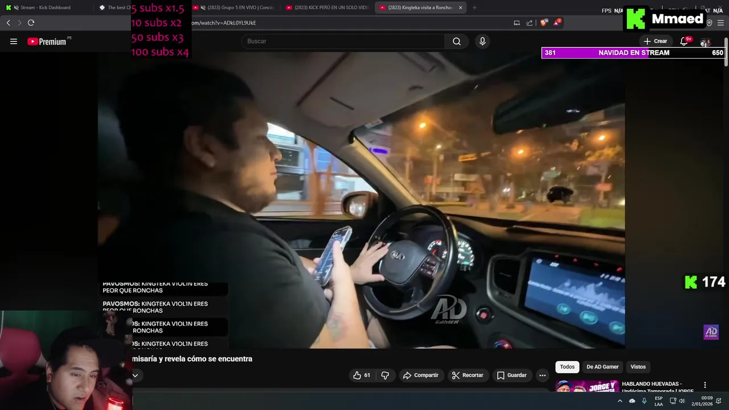Image resolution: width=729 pixels, height=410 pixels.
Task: Like the video with thumbs up
Action: click(x=362, y=375)
